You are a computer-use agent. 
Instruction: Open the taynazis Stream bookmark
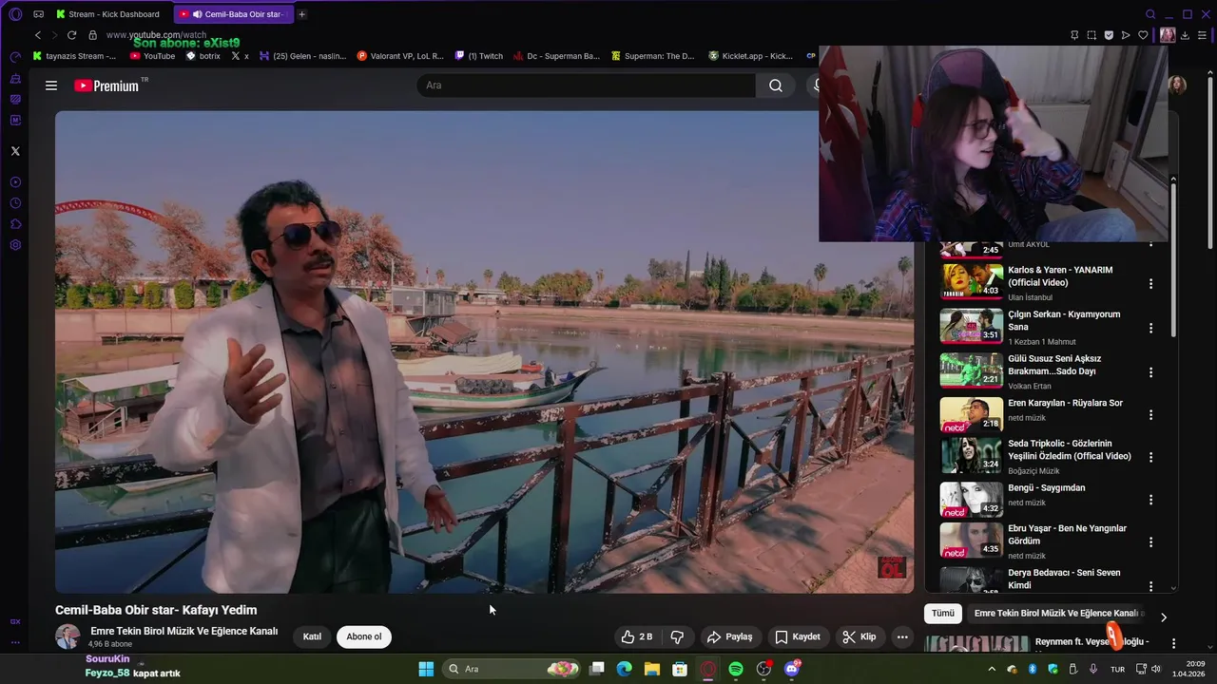(74, 56)
